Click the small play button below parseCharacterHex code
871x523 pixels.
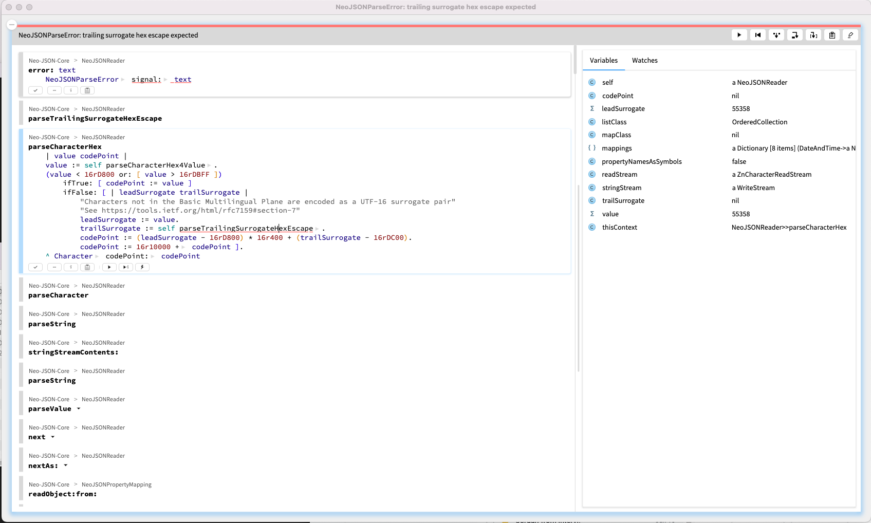(109, 267)
